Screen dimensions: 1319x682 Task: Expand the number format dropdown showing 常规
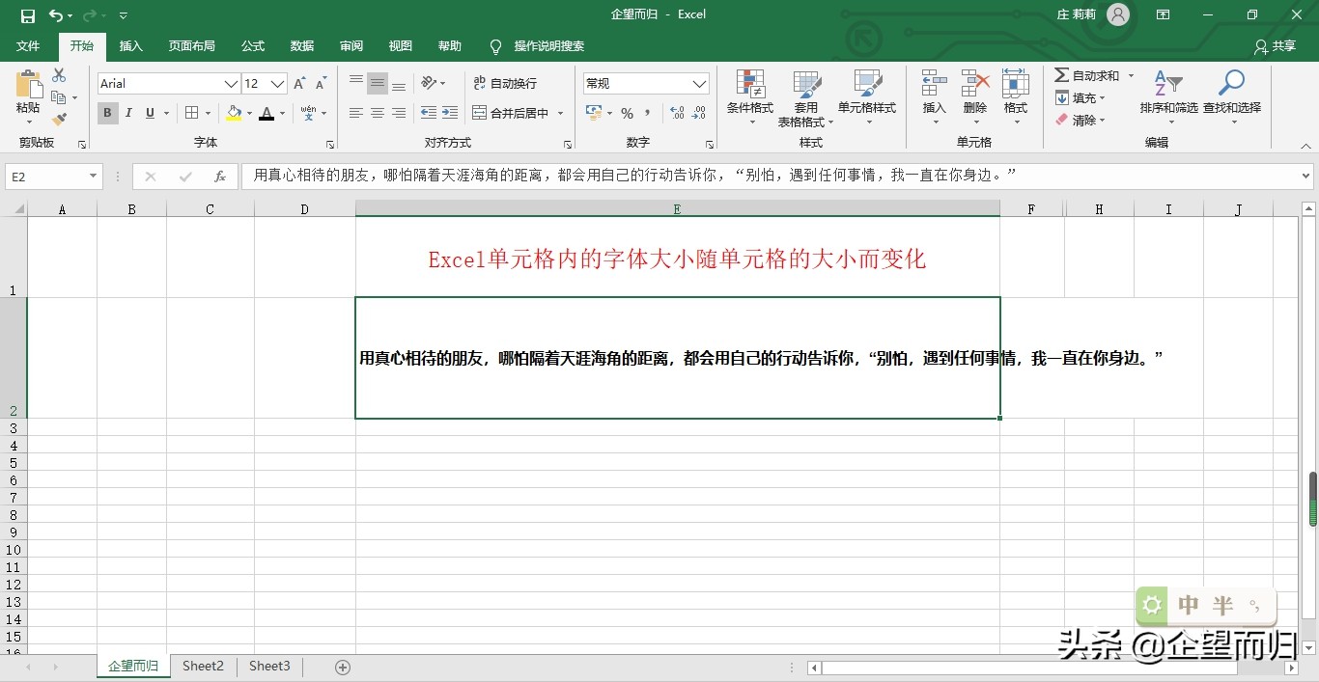[698, 83]
